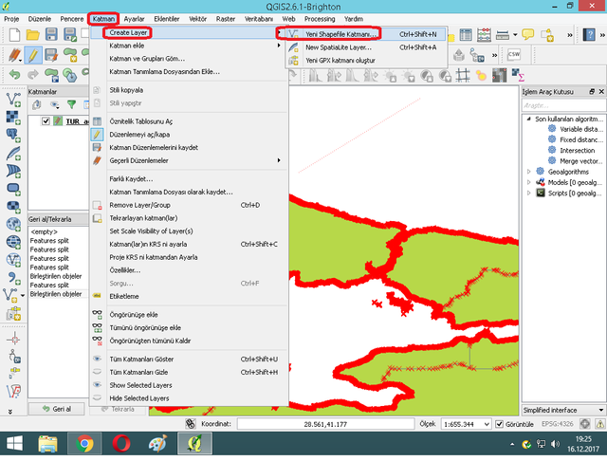Expand the Scripts tree node

529,193
